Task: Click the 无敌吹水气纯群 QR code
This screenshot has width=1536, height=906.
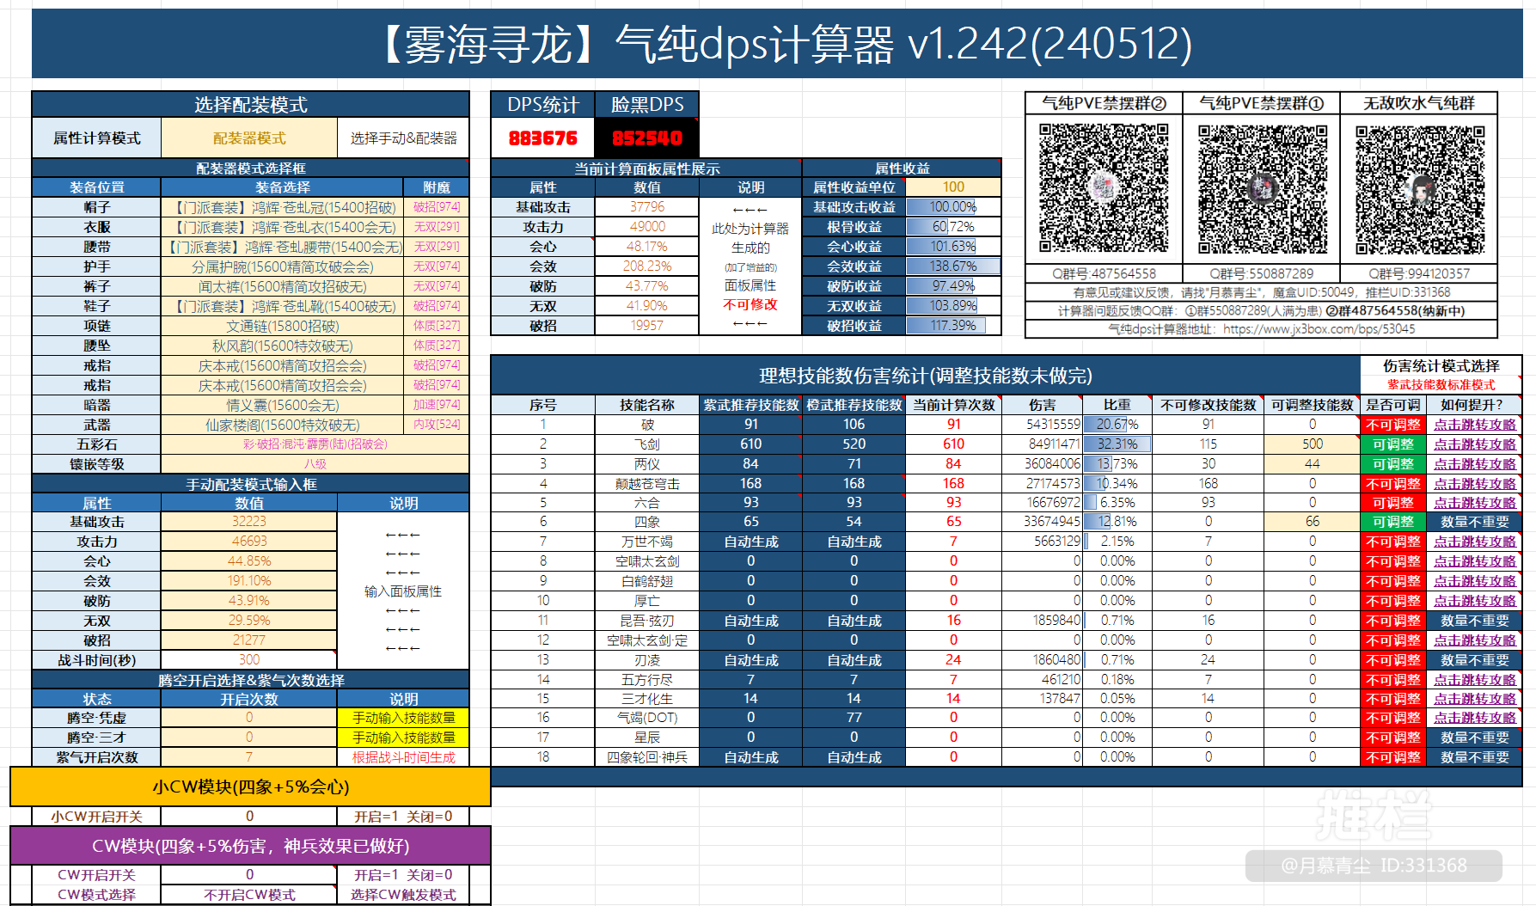Action: 1420,187
